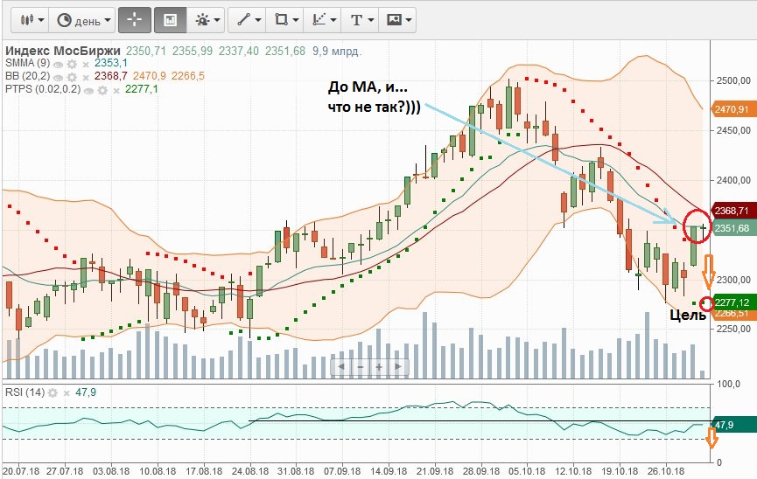The width and height of the screenshot is (757, 479).
Task: Click the BB lower value 2266,5
Action: 188,76
